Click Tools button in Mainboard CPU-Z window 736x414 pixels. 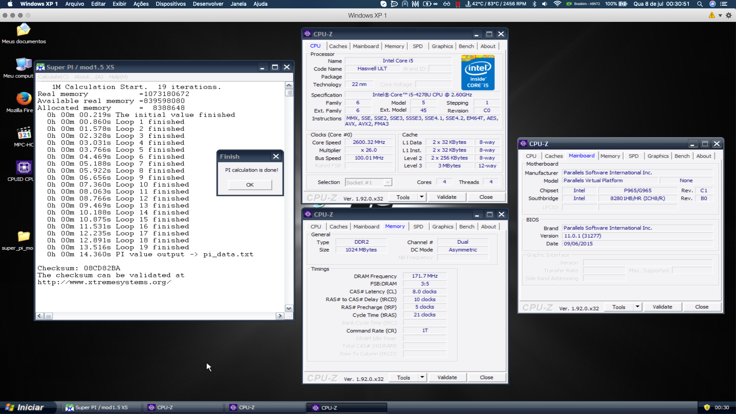619,307
